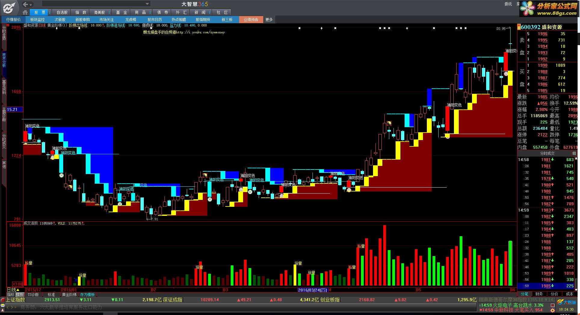Select 新股申购 in the submenu bar
580x315 pixels.
click(x=82, y=20)
